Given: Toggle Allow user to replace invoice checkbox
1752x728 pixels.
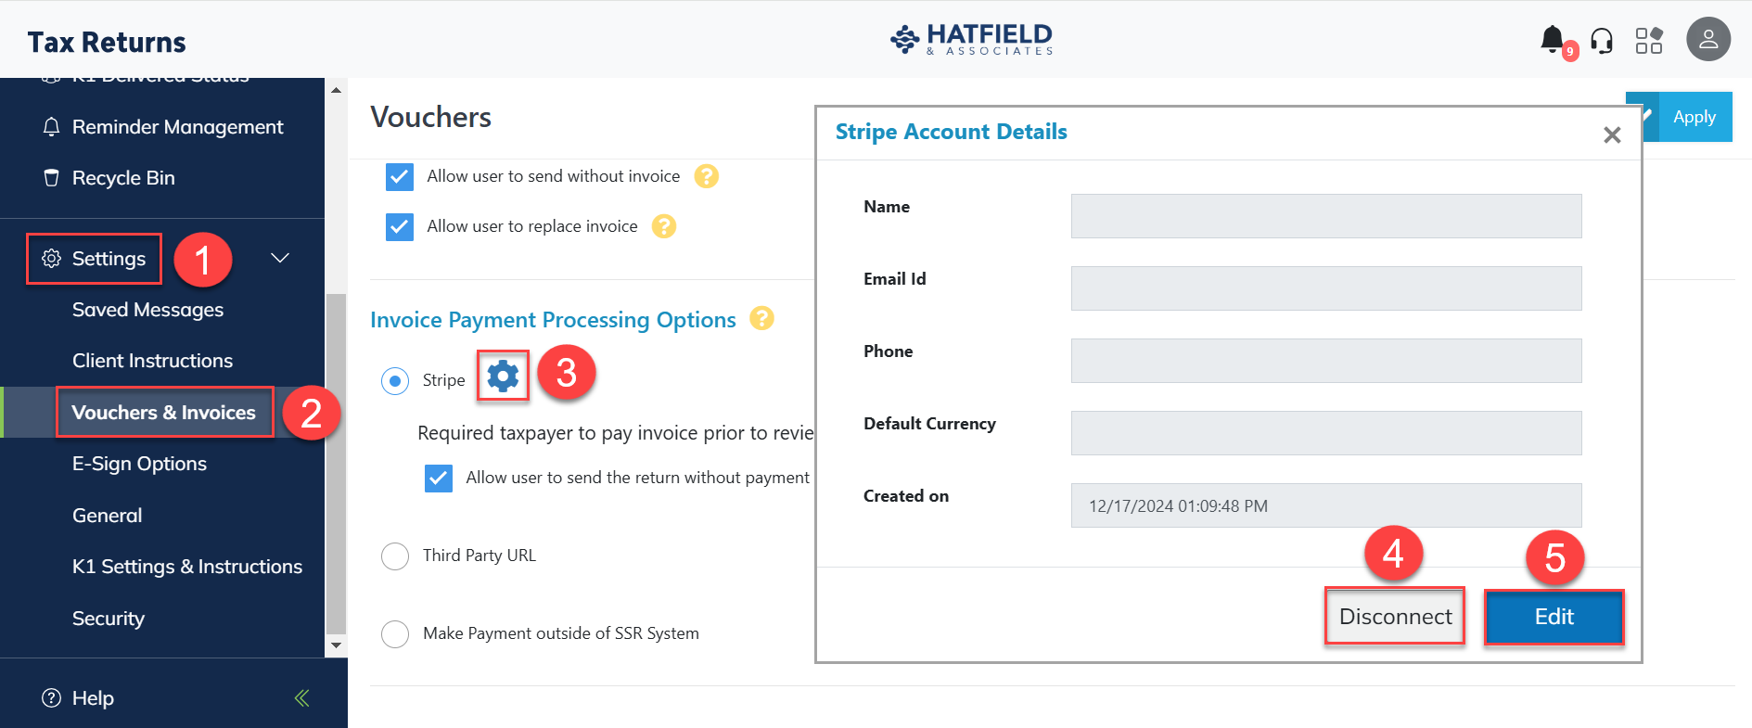Looking at the screenshot, I should (400, 226).
